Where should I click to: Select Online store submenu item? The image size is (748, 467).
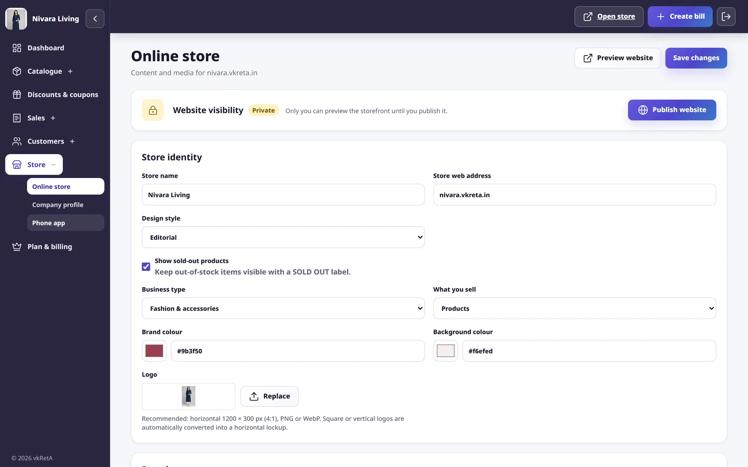pos(65,186)
